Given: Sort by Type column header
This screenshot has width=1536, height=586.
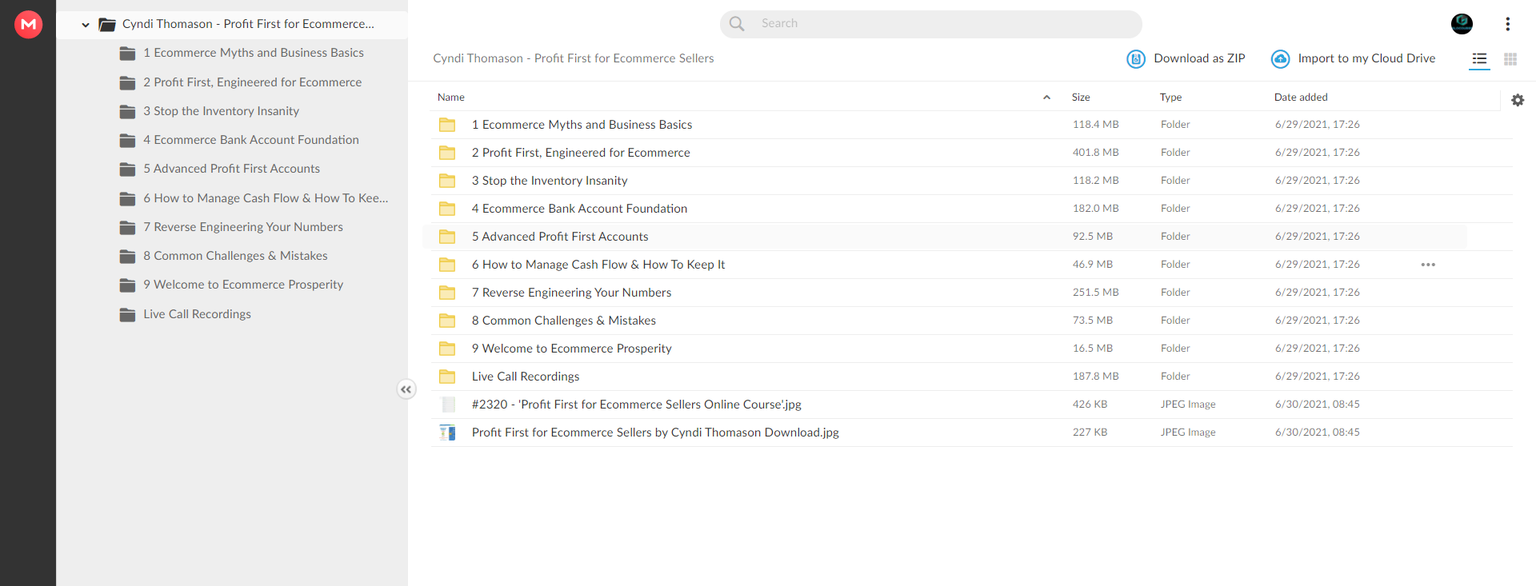Looking at the screenshot, I should pyautogui.click(x=1170, y=98).
